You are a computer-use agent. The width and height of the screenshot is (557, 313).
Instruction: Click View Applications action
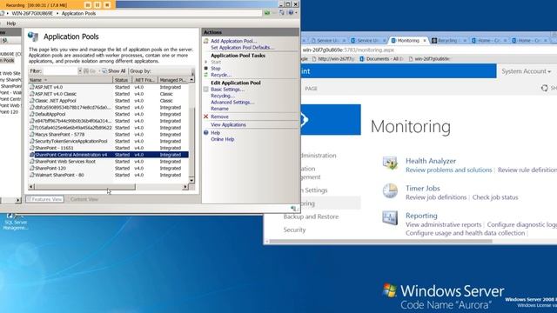pos(228,124)
